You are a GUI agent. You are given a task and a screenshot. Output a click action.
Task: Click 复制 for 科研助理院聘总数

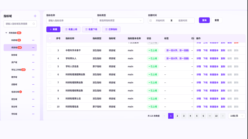point(223,82)
